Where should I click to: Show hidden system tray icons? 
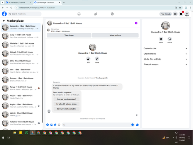click(173, 138)
